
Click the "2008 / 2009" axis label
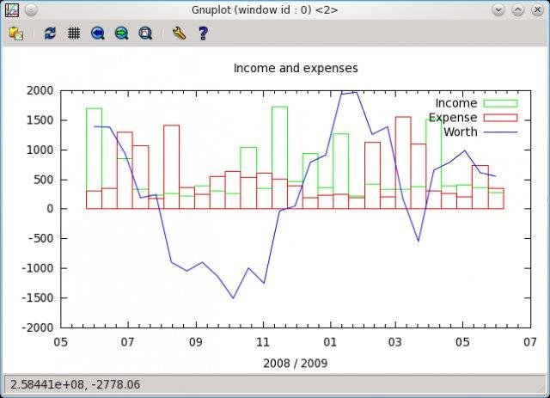(296, 363)
